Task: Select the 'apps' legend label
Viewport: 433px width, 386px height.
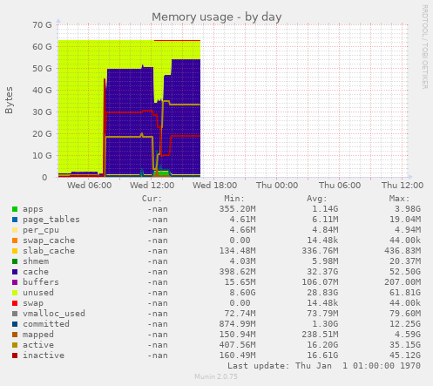Action: tap(33, 209)
